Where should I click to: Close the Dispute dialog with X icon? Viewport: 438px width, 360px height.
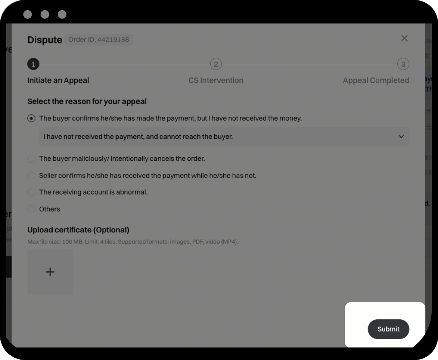pyautogui.click(x=404, y=38)
